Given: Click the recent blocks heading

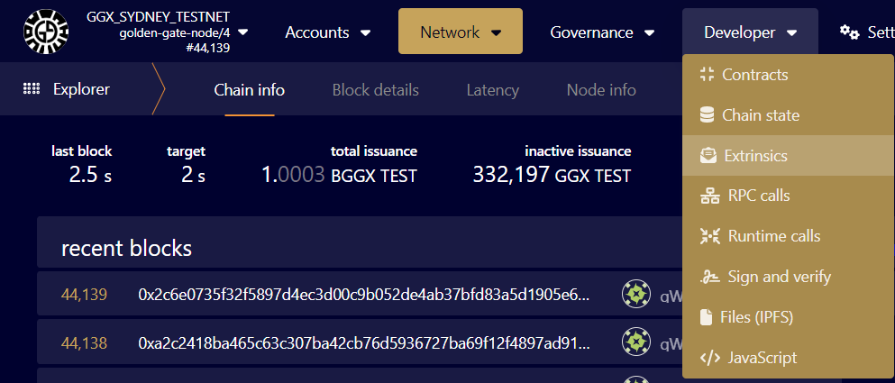Looking at the screenshot, I should 127,249.
